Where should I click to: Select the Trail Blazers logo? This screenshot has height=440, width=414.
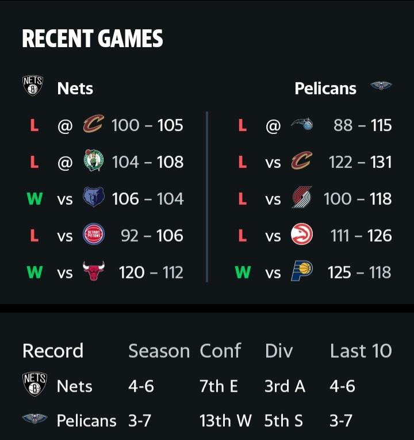point(302,197)
